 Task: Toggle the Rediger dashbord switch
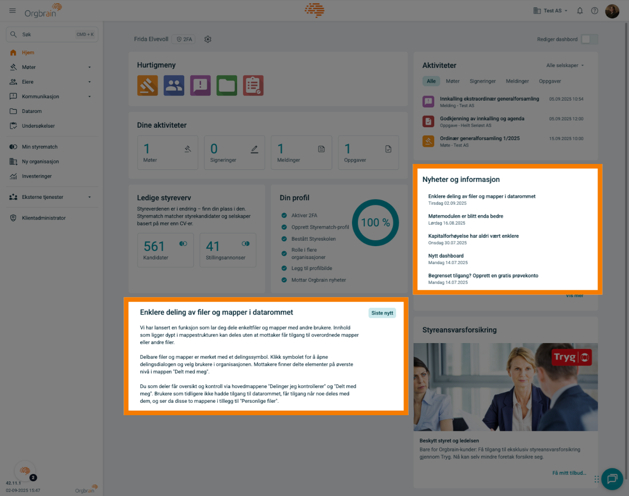(x=589, y=39)
